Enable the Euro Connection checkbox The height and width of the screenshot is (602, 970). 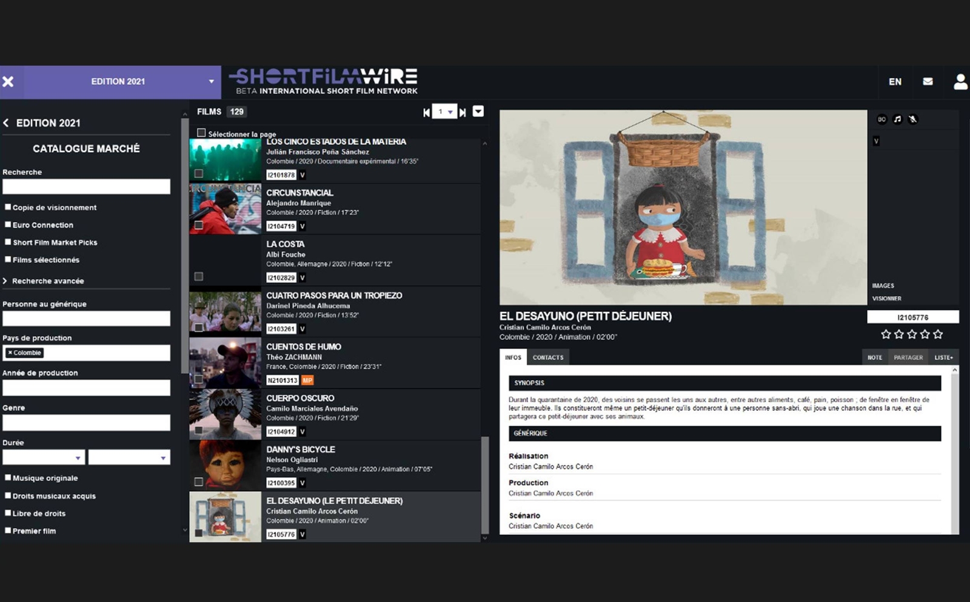pyautogui.click(x=8, y=225)
